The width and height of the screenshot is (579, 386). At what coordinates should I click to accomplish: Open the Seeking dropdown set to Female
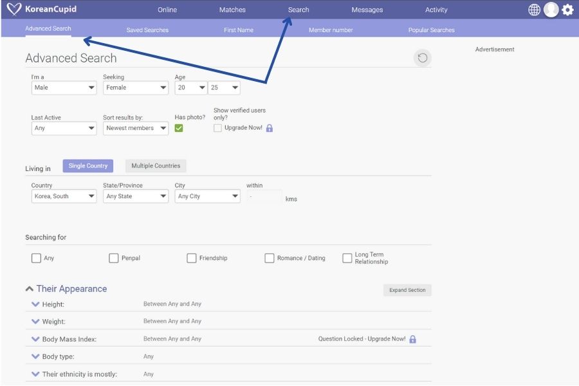pyautogui.click(x=136, y=87)
